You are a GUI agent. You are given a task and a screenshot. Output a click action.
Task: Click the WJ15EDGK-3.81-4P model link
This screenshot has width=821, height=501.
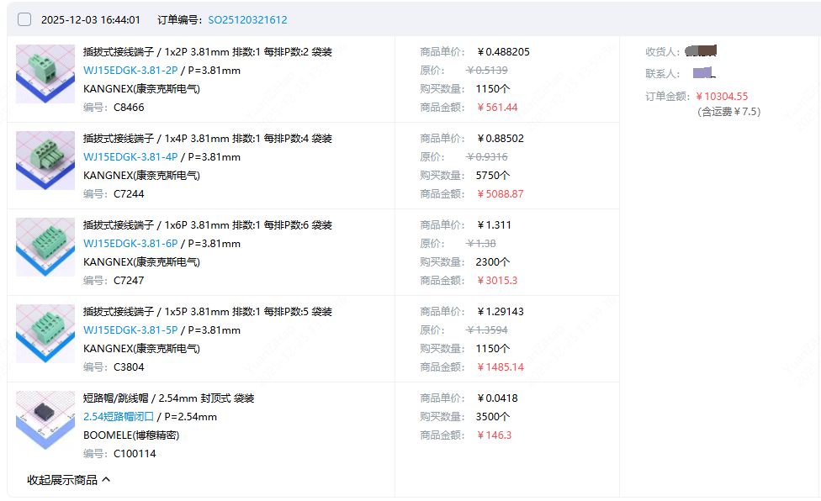pyautogui.click(x=130, y=157)
